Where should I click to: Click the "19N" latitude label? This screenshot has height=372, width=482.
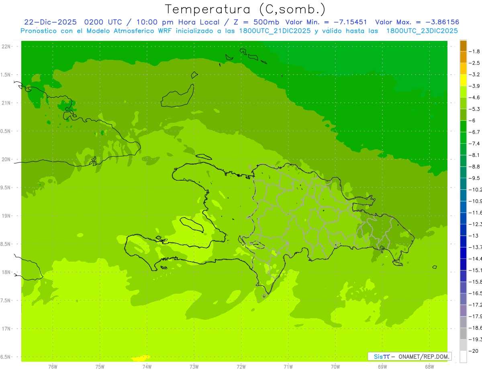(7, 216)
